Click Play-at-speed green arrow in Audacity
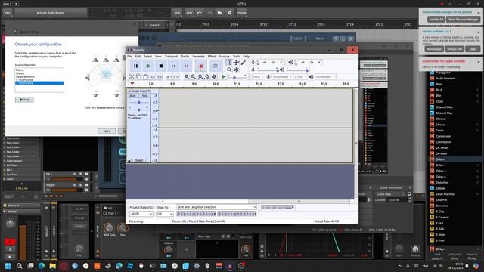This screenshot has height=272, width=484. click(x=224, y=77)
